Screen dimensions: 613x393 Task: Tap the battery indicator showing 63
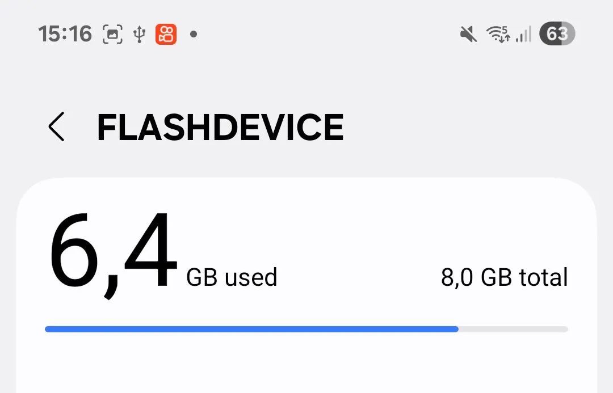[x=557, y=35]
